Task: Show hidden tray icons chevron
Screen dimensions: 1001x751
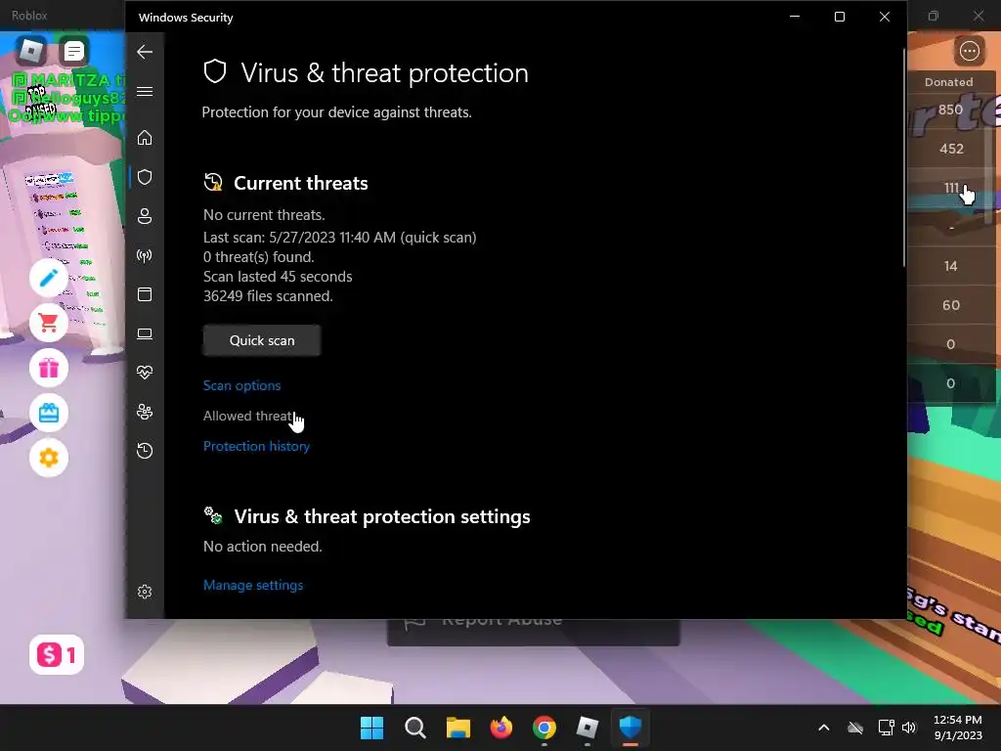Action: (824, 728)
